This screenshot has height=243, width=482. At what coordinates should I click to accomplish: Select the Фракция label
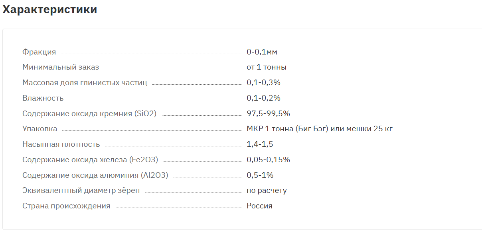point(39,52)
